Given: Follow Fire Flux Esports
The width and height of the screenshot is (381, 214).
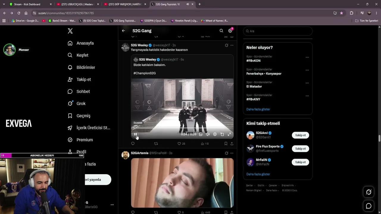Looking at the screenshot, I should (300, 149).
